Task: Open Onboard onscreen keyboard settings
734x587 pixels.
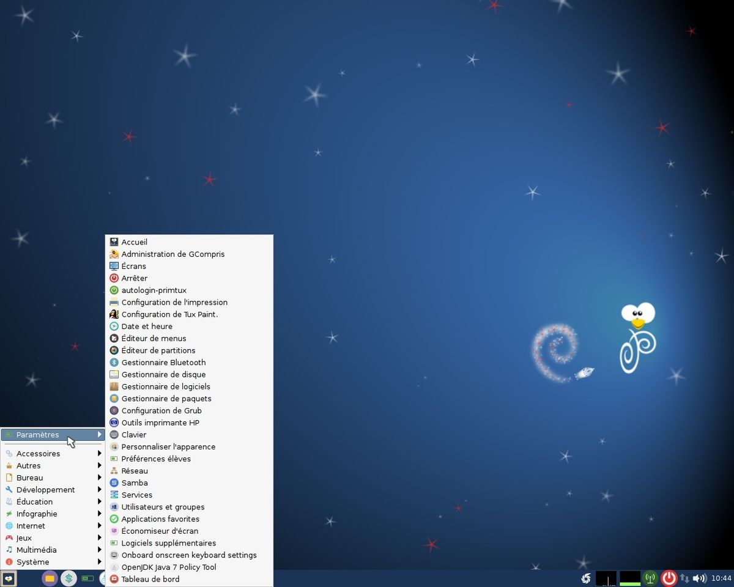Action: [189, 555]
